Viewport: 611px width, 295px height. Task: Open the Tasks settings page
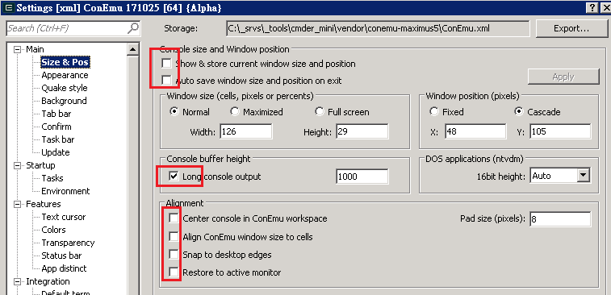click(x=52, y=178)
